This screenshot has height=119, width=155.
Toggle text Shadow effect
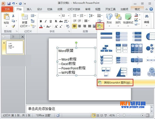56,21
